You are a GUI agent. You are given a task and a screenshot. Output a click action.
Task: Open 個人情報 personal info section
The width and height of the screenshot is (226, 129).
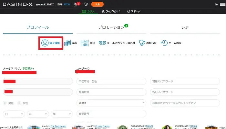(50, 43)
